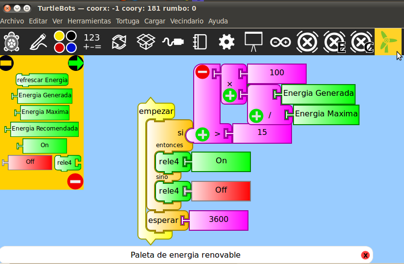Viewport: 404px width, 264px height.
Task: Open the Cargar menu
Action: 155,21
